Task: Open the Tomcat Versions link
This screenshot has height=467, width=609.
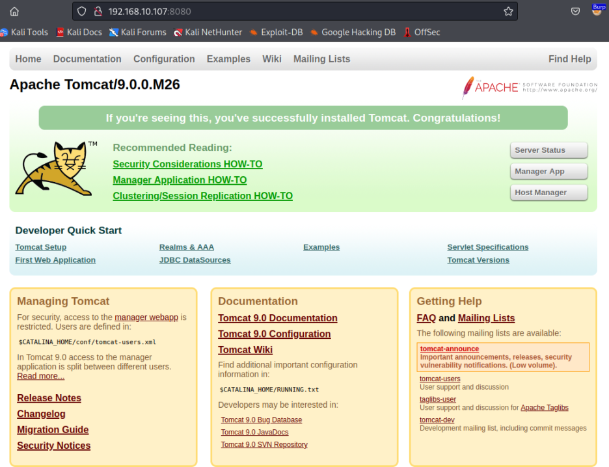Action: (x=478, y=260)
